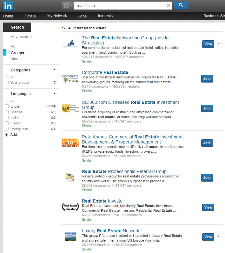
Task: Click Similar under Referral Group result
Action: click(x=87, y=190)
